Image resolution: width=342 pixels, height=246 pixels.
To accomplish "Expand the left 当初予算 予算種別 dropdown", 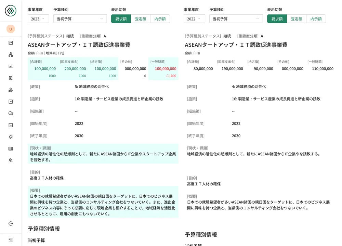I will point(80,19).
